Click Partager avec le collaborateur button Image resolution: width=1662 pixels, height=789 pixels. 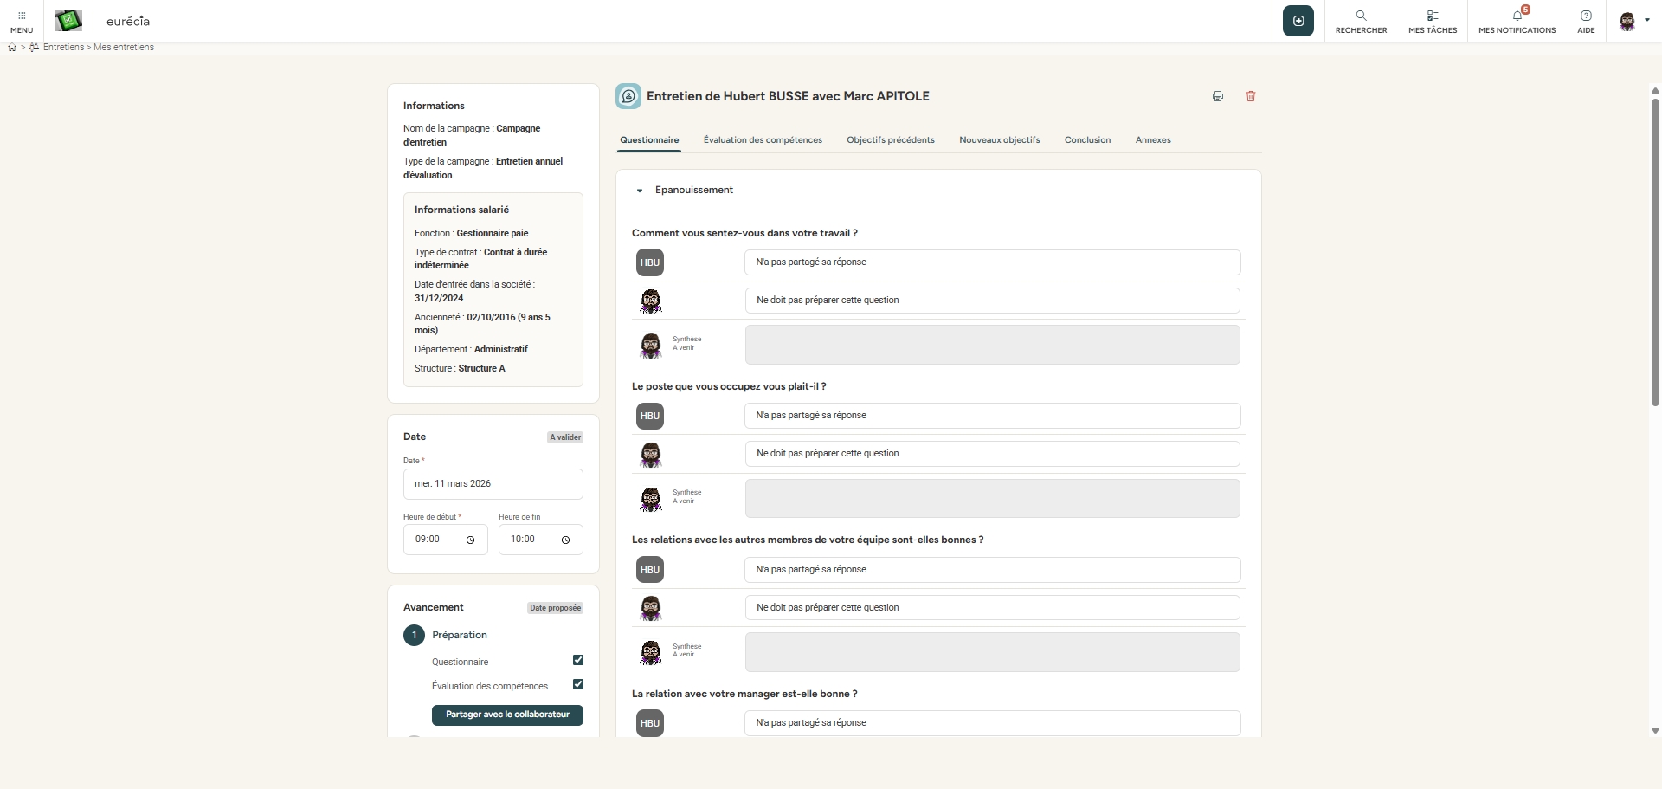[x=507, y=715]
